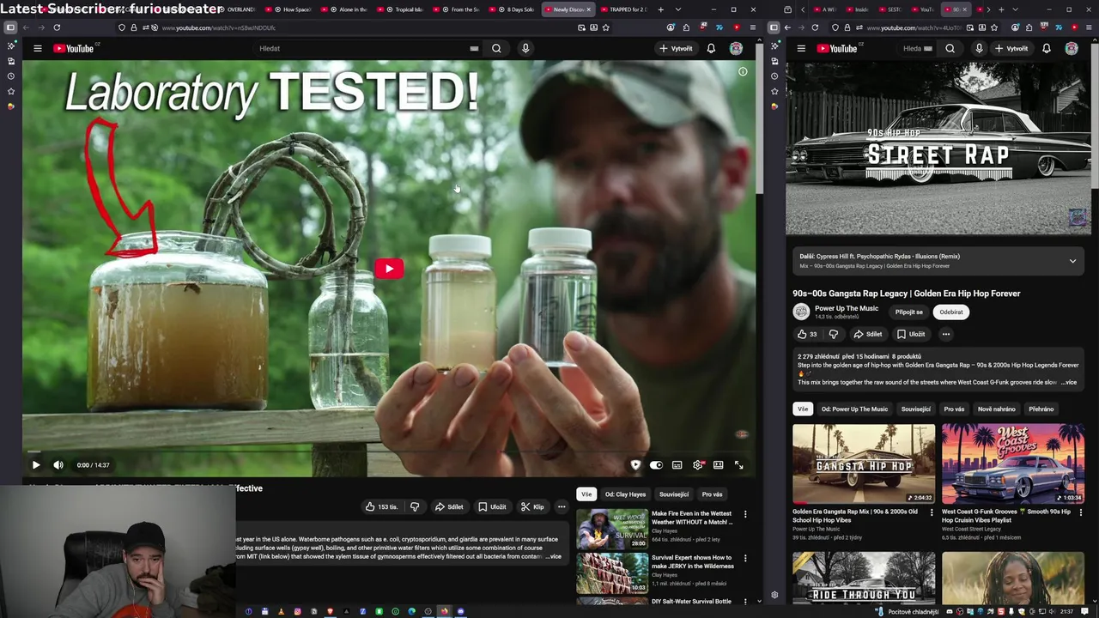Open 'Survival Expert shows How to make JERKY' video
Viewport: 1099px width, 618px height.
click(612, 573)
